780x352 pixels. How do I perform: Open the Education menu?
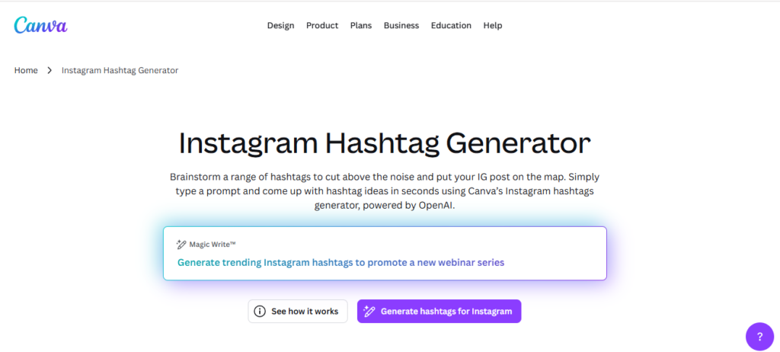click(x=451, y=25)
